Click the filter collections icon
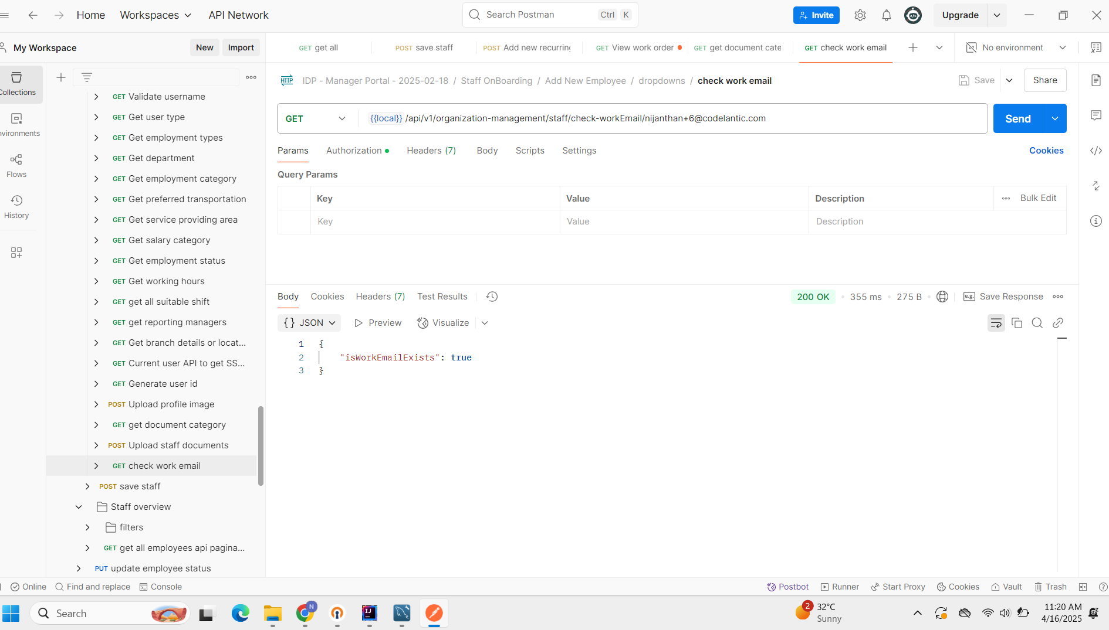The height and width of the screenshot is (630, 1109). 87,77
